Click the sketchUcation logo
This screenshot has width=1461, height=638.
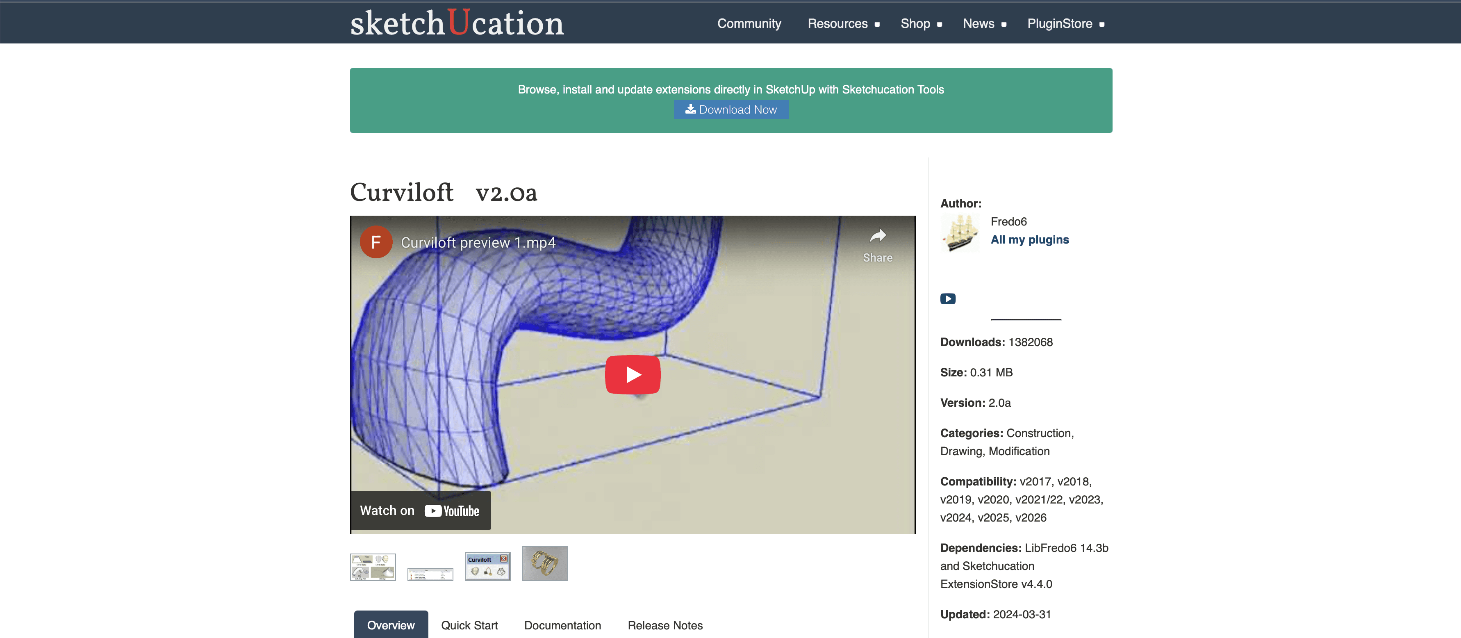(x=457, y=23)
